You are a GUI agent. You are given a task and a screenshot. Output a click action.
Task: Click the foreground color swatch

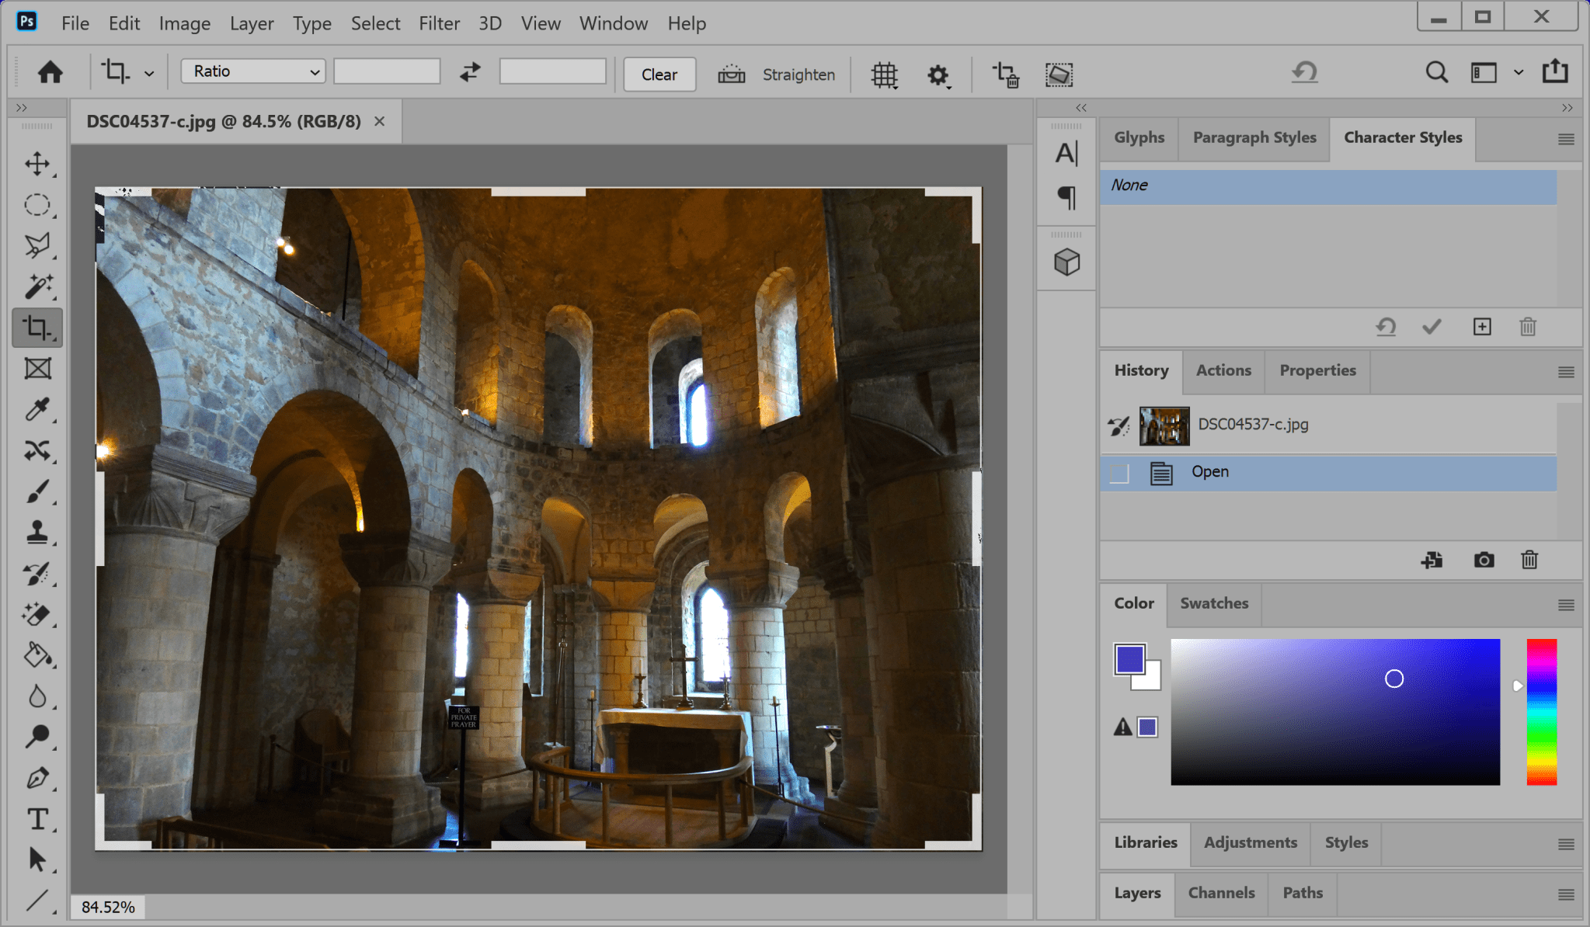coord(1129,660)
